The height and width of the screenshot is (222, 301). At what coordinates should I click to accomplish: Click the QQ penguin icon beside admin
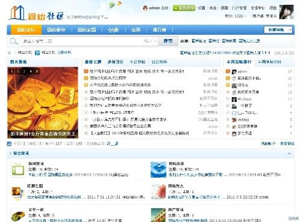coord(145,8)
